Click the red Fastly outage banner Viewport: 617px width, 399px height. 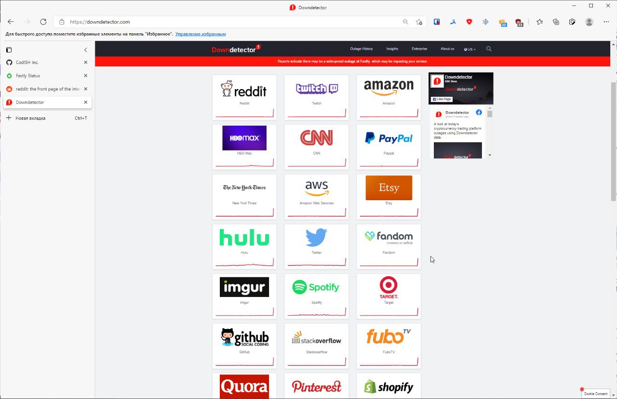pyautogui.click(x=352, y=61)
